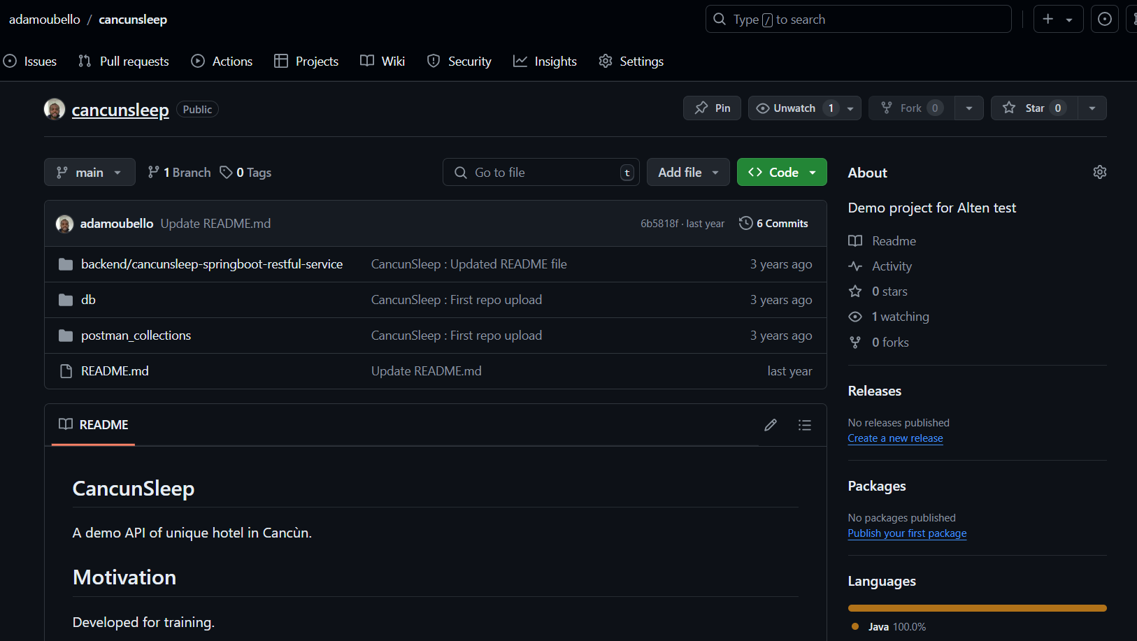
Task: Click Create a new release
Action: pos(896,438)
